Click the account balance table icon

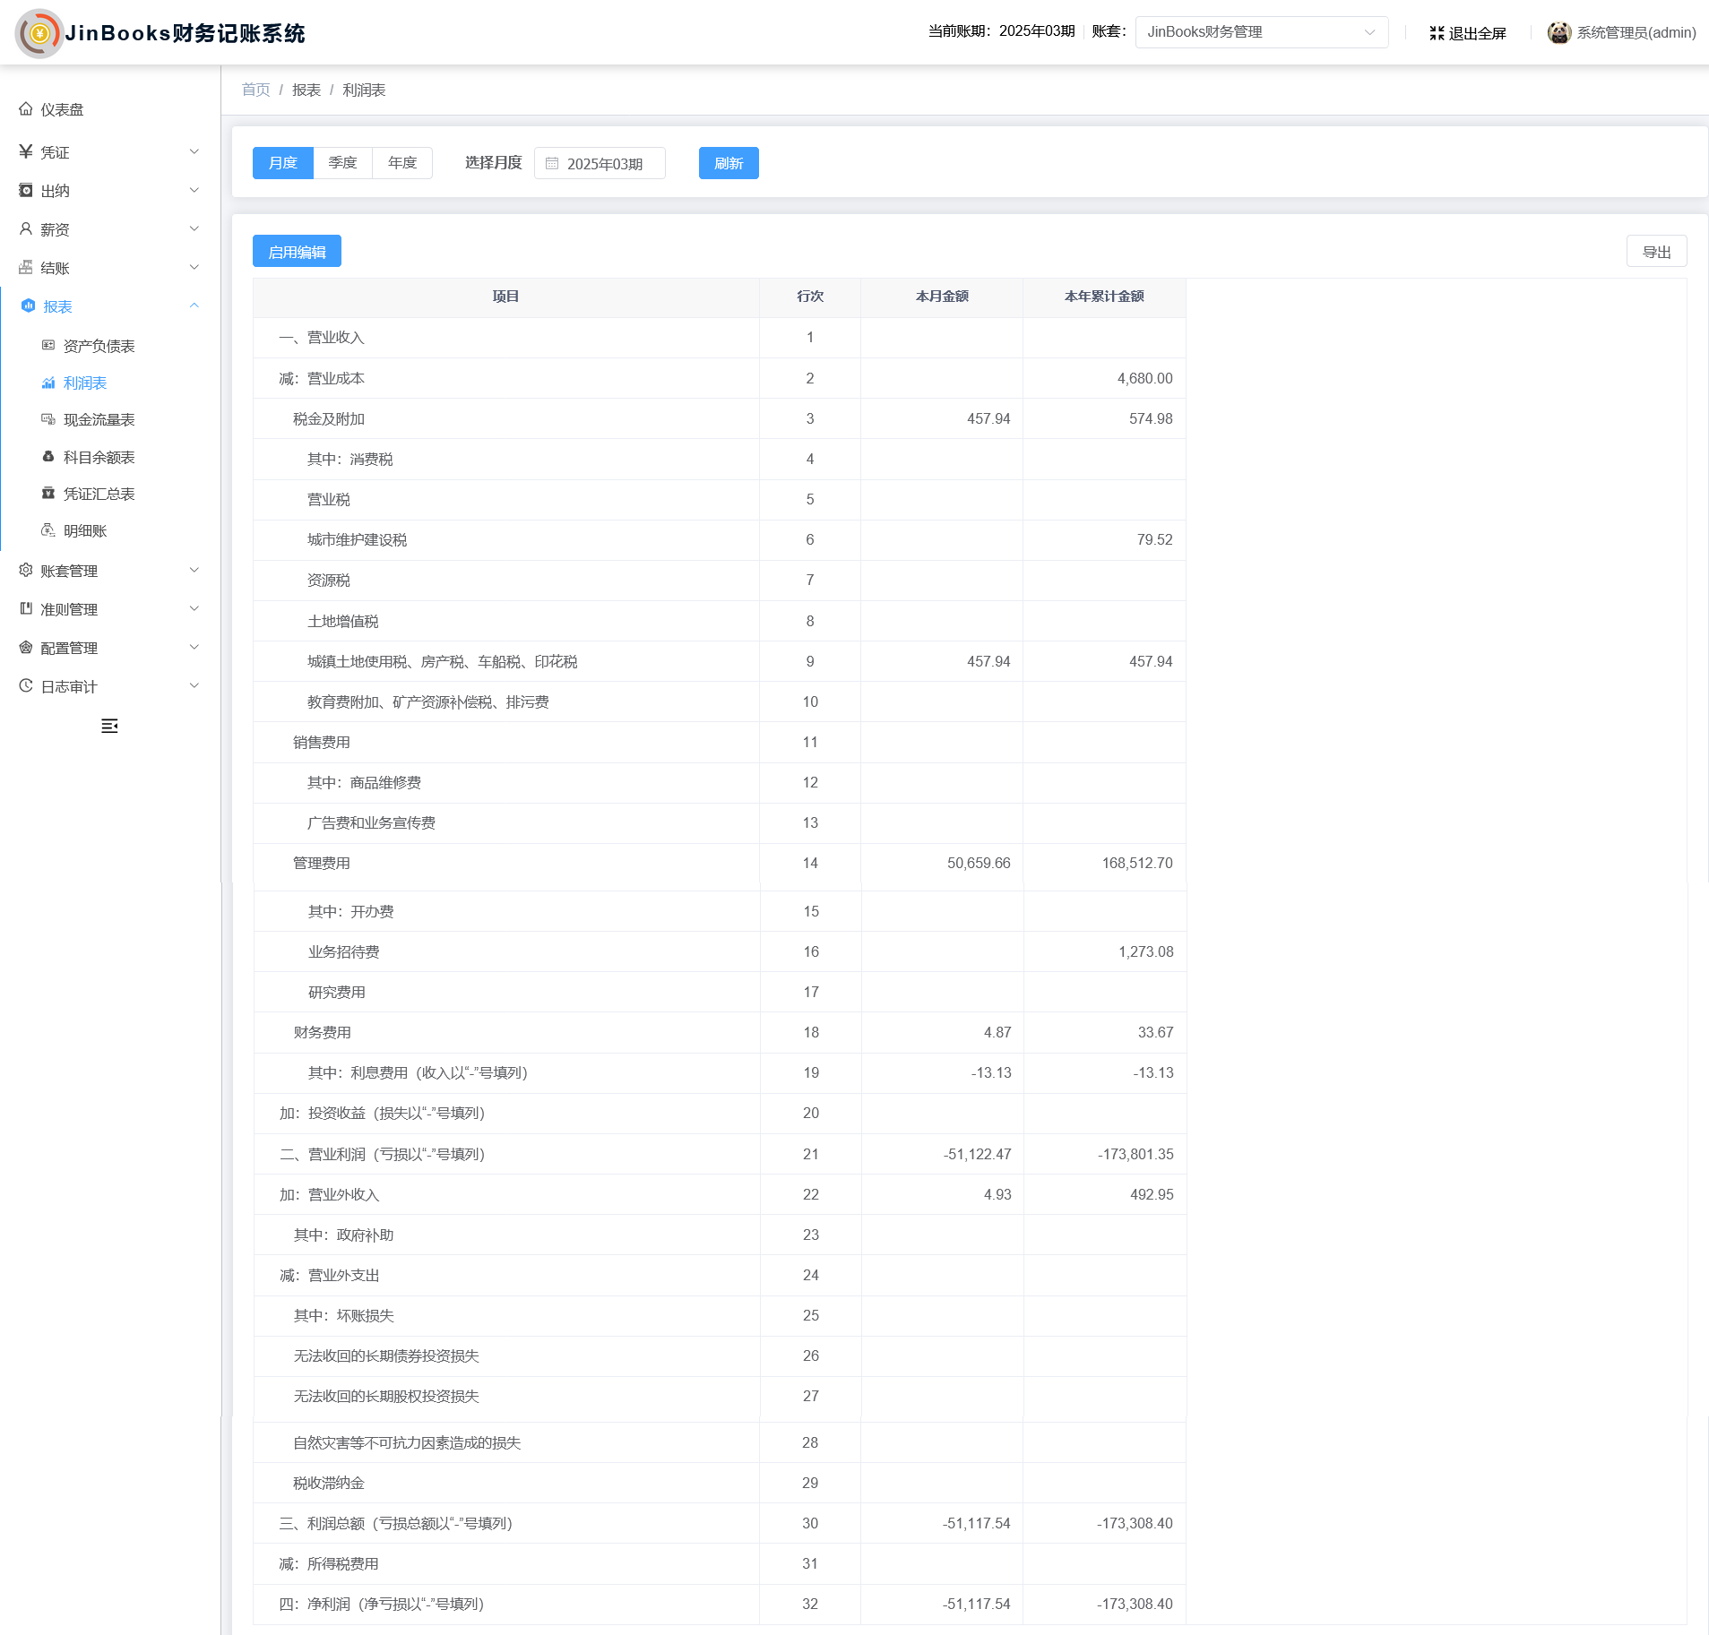pyautogui.click(x=48, y=457)
